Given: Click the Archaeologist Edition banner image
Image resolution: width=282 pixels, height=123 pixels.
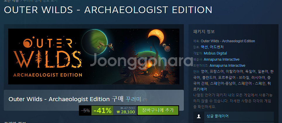Looking at the screenshot, I should [x=94, y=57].
